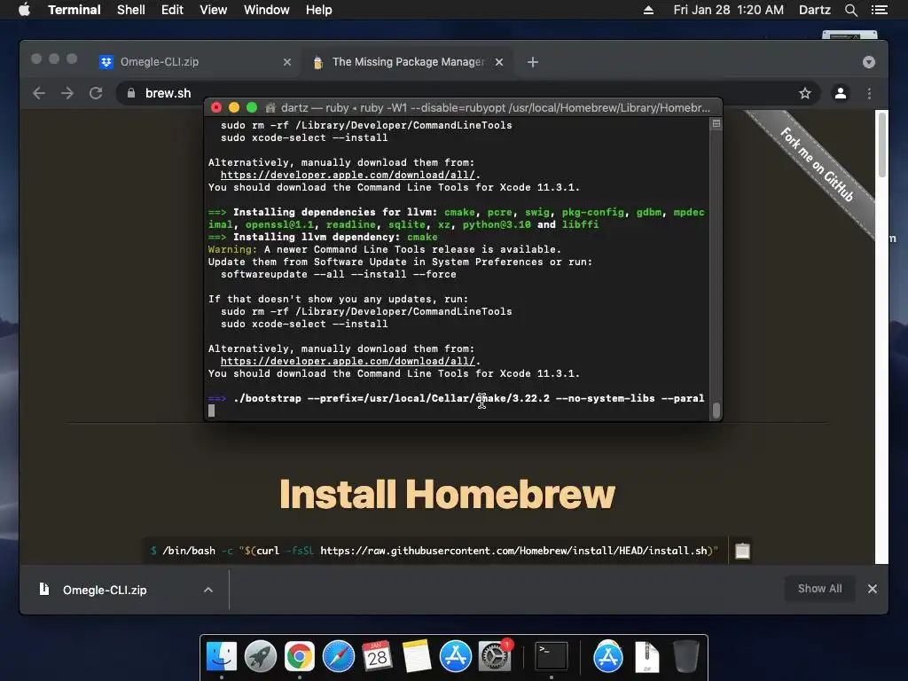Open a new browser tab
908x681 pixels.
(x=533, y=62)
